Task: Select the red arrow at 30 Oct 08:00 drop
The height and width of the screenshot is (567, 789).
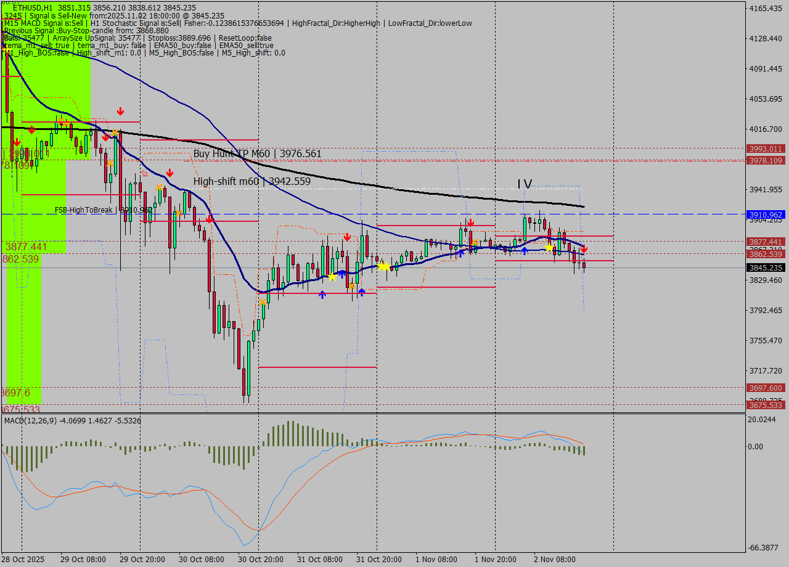Action: click(210, 219)
